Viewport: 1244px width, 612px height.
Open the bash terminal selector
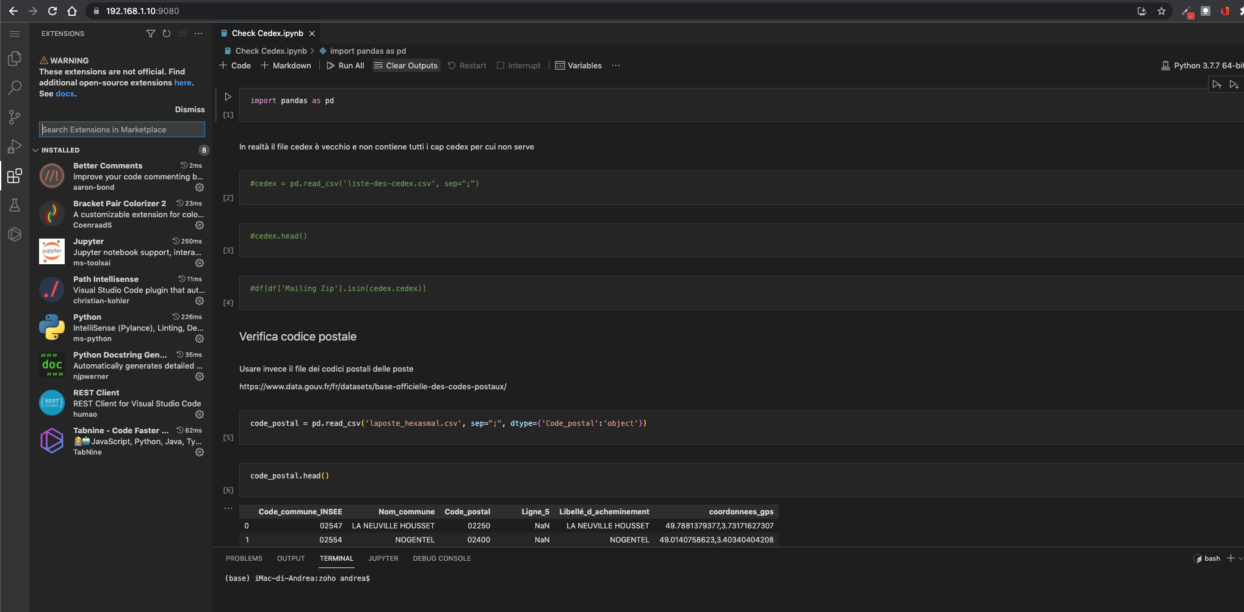coord(1207,558)
